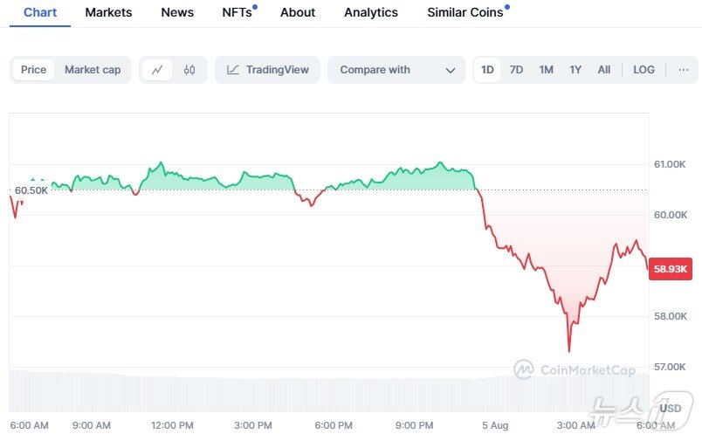The height and width of the screenshot is (441, 702).
Task: Switch to the Markets tab
Action: (x=108, y=12)
